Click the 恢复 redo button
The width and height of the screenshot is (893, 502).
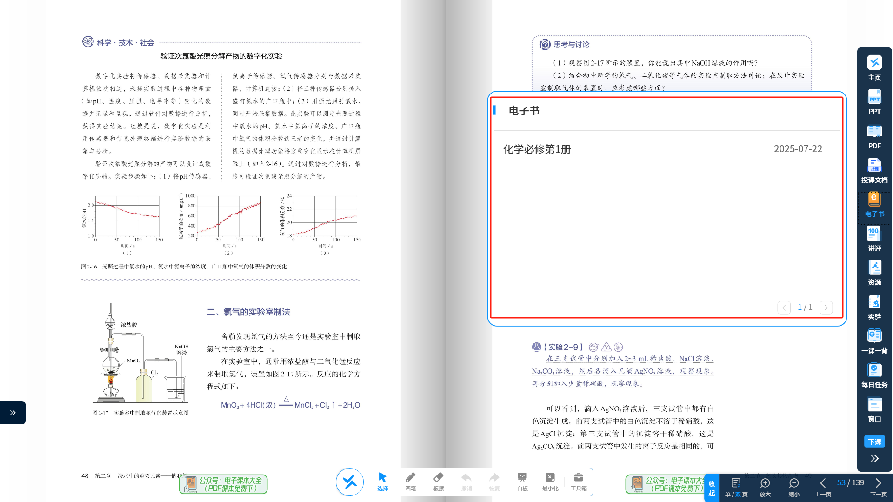point(494,482)
